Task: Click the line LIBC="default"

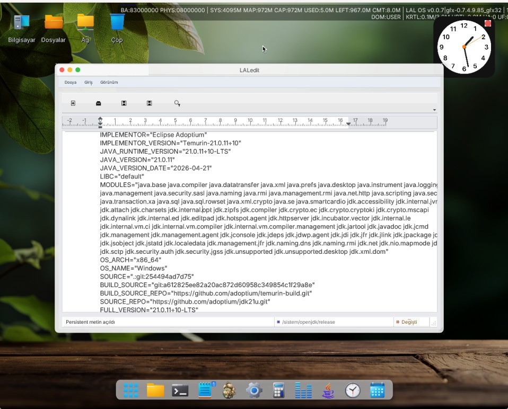Action: pyautogui.click(x=122, y=176)
